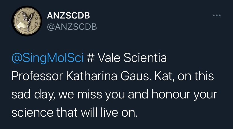The width and height of the screenshot is (233, 129).
Task: Open the @SingMolSci mention link
Action: point(48,59)
